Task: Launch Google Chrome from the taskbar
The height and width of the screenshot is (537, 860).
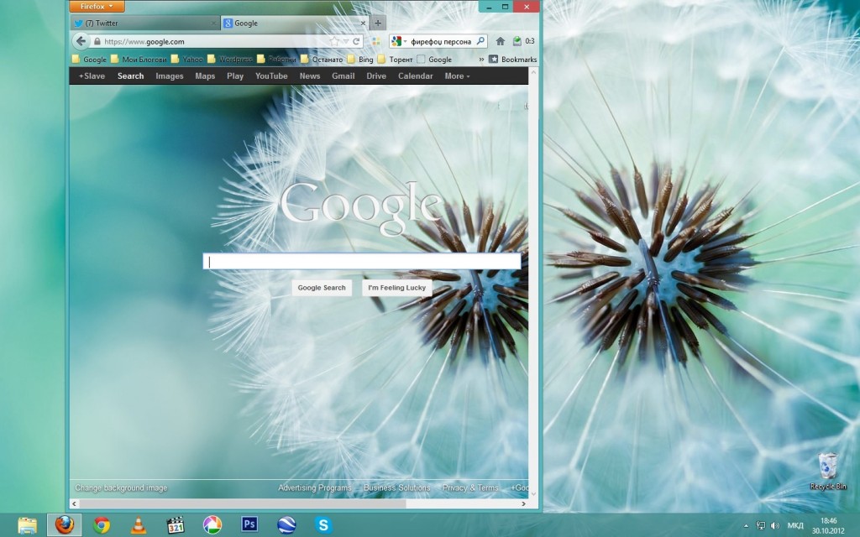Action: [102, 525]
